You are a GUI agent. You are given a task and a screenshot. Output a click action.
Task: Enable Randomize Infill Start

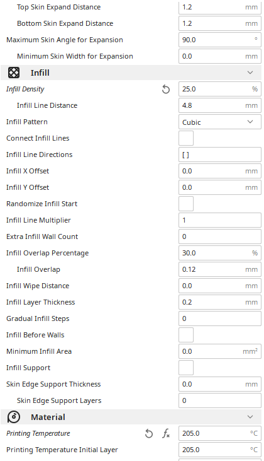point(186,204)
